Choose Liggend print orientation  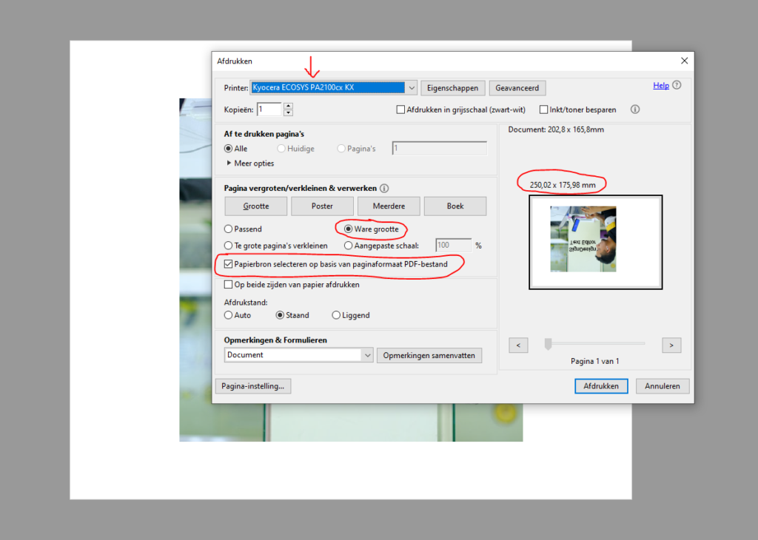(x=336, y=315)
